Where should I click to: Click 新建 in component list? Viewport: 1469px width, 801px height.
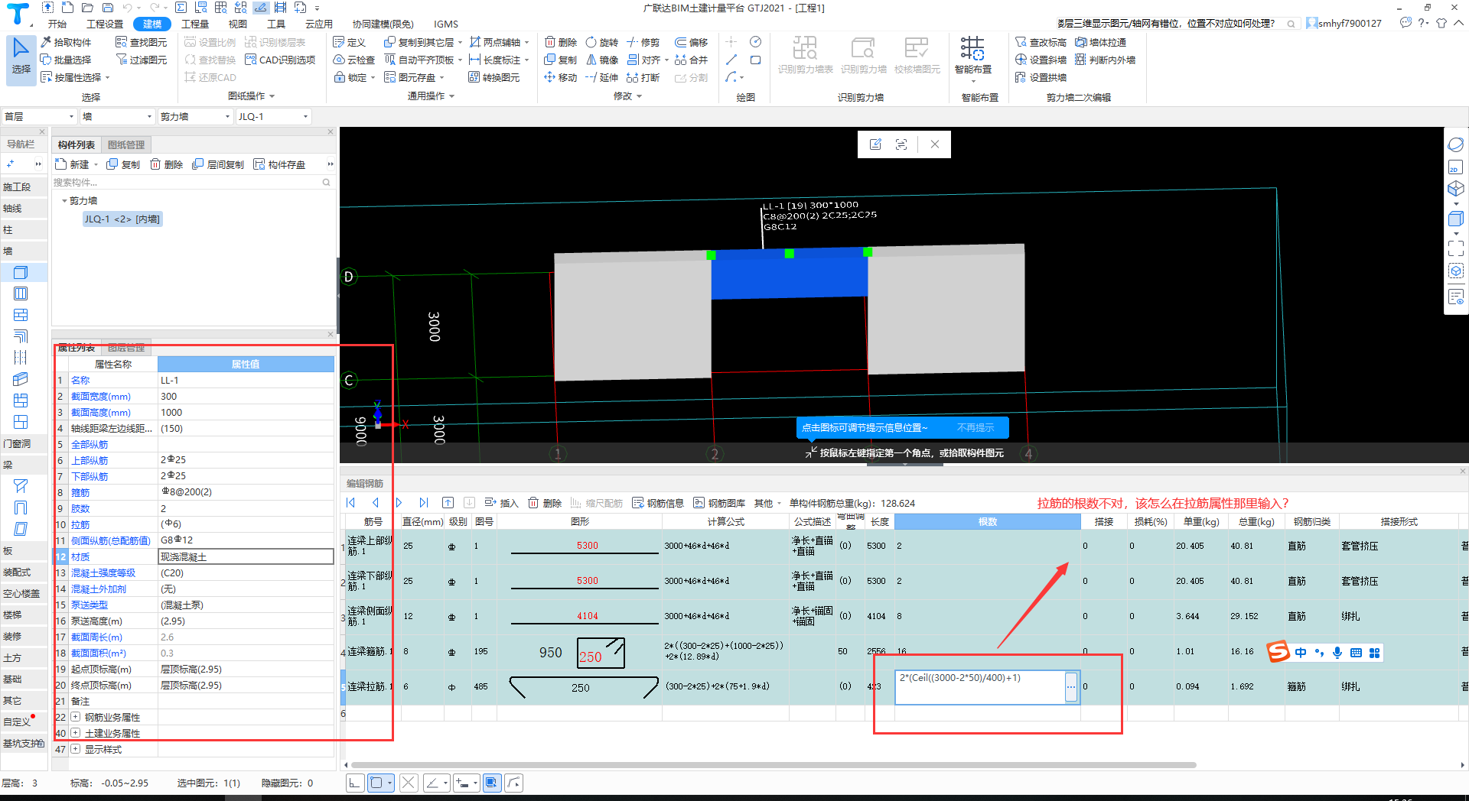[73, 164]
